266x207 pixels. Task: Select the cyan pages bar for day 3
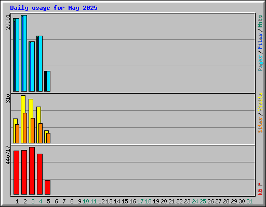coord(33,67)
